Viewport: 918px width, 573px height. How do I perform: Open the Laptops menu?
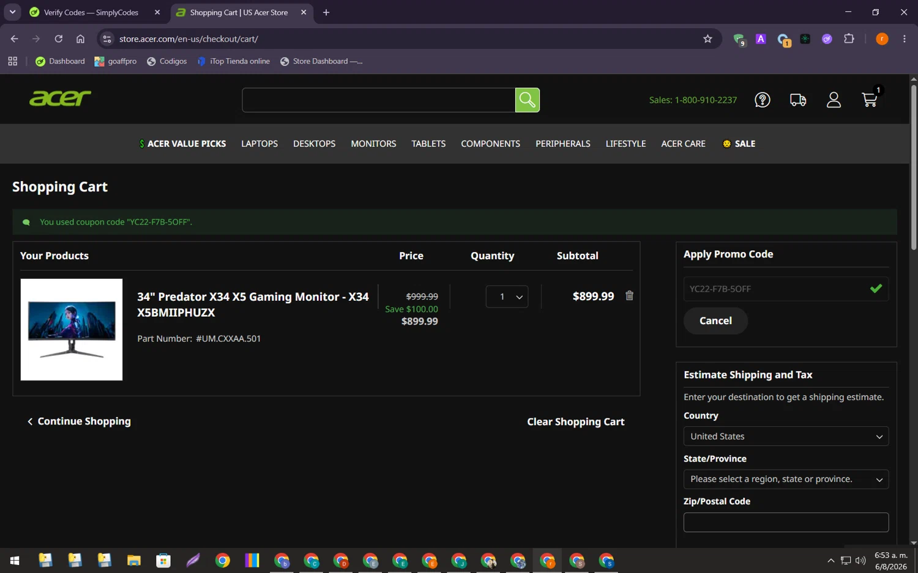click(259, 144)
